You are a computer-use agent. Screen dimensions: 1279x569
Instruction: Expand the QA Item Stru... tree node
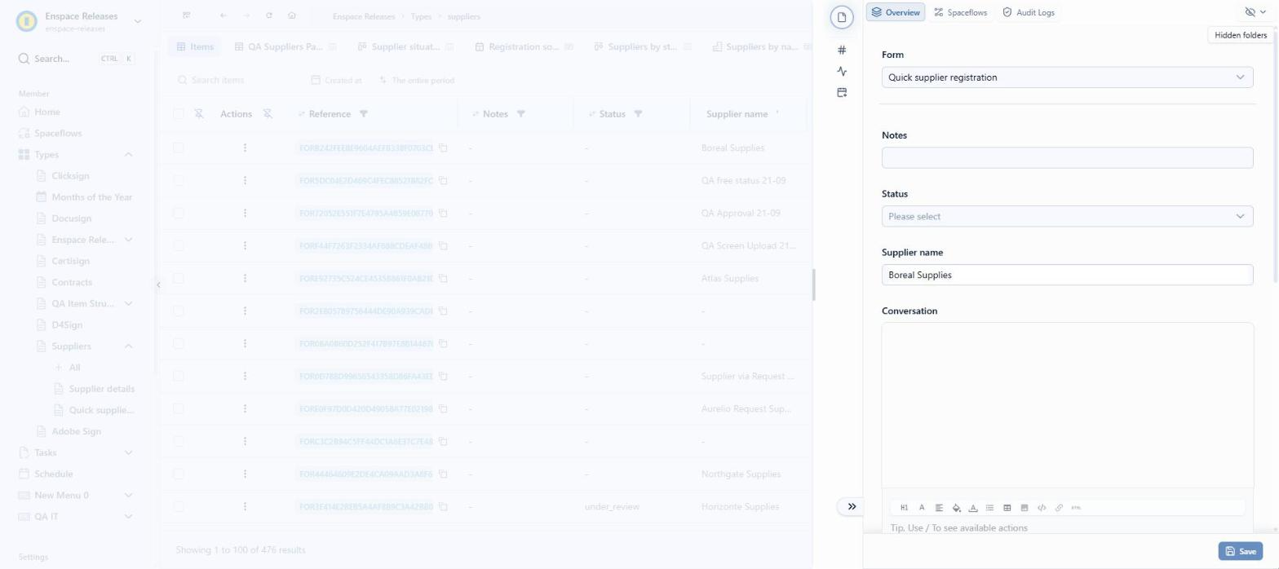tap(128, 304)
